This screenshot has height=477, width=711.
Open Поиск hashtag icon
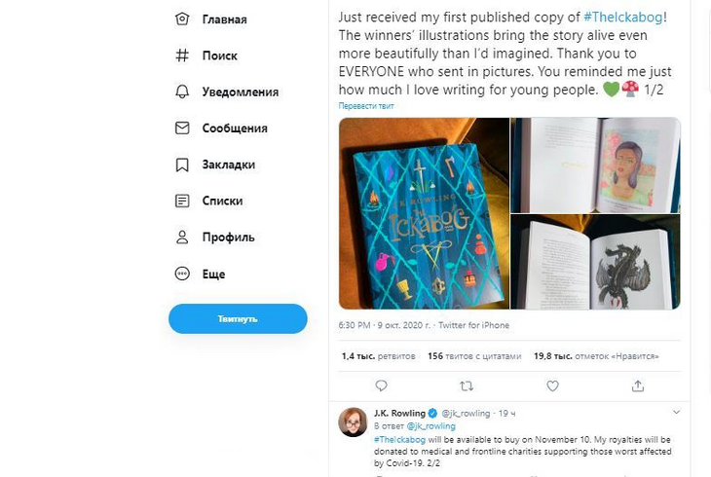click(x=182, y=55)
